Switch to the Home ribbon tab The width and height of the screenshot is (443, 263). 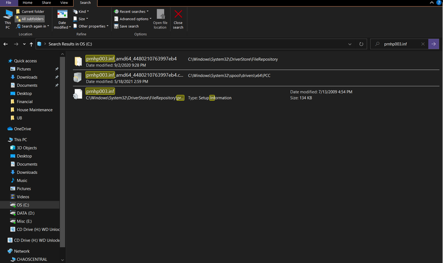[x=27, y=3]
